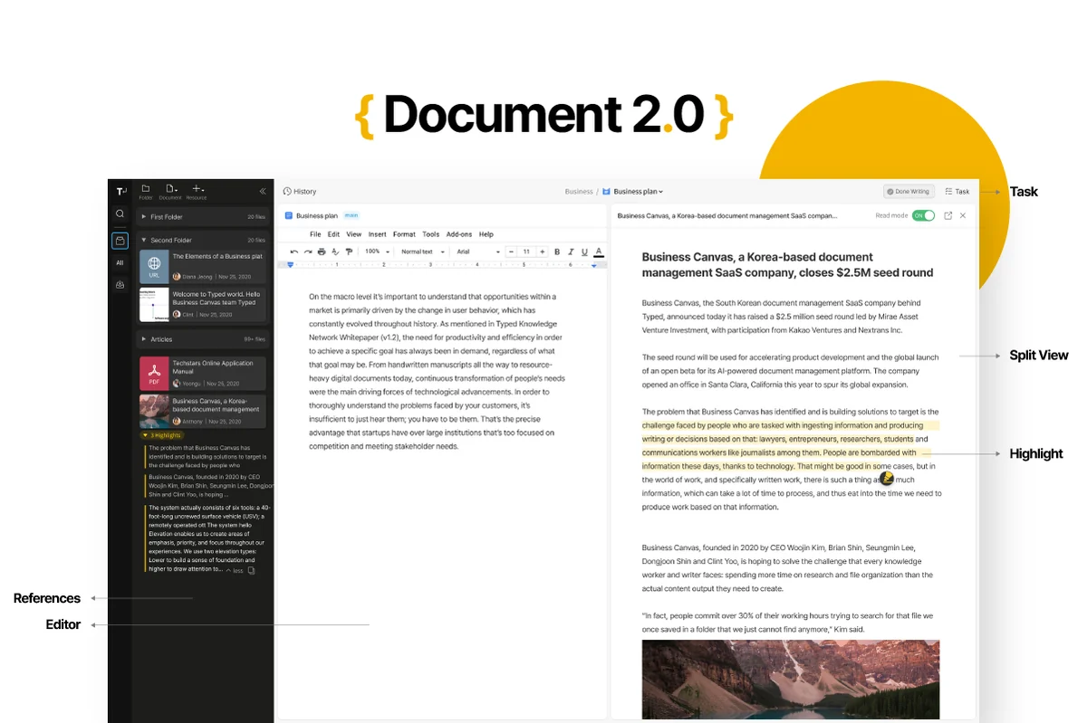Image resolution: width=1087 pixels, height=723 pixels.
Task: Select the highlighted archive box sidebar icon
Action: coord(120,241)
